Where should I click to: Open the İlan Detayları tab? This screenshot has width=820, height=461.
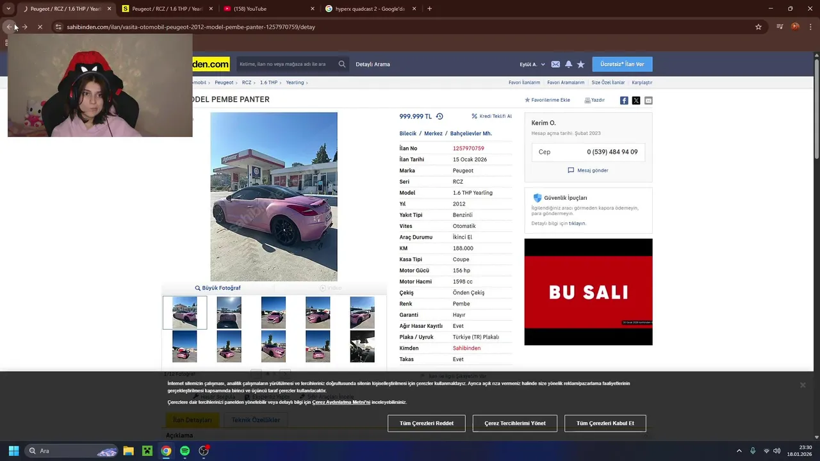(192, 420)
